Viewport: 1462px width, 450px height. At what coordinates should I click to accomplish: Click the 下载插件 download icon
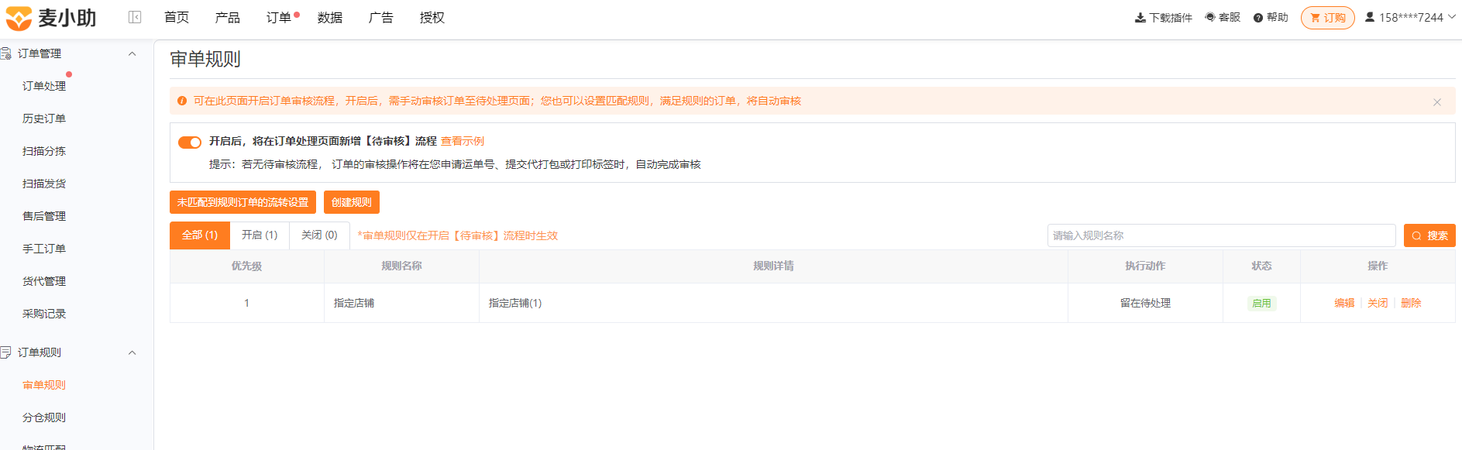[x=1140, y=18]
